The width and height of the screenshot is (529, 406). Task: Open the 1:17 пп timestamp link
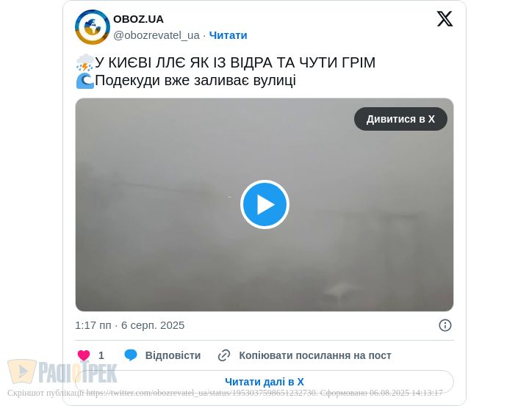click(129, 325)
